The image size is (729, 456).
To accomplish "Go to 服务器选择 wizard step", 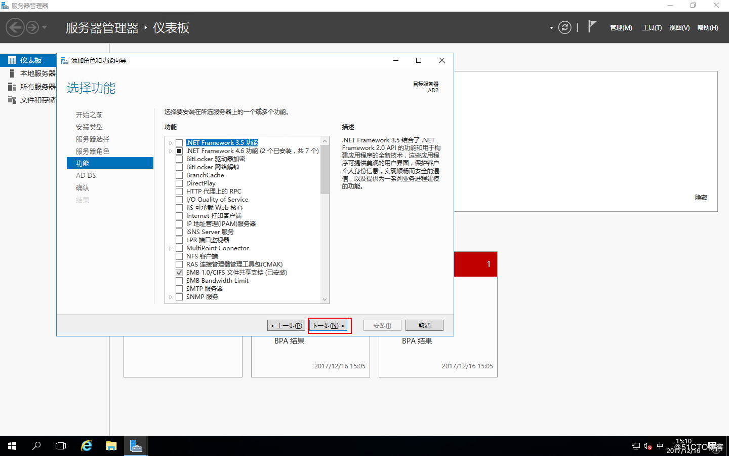I will [x=93, y=139].
